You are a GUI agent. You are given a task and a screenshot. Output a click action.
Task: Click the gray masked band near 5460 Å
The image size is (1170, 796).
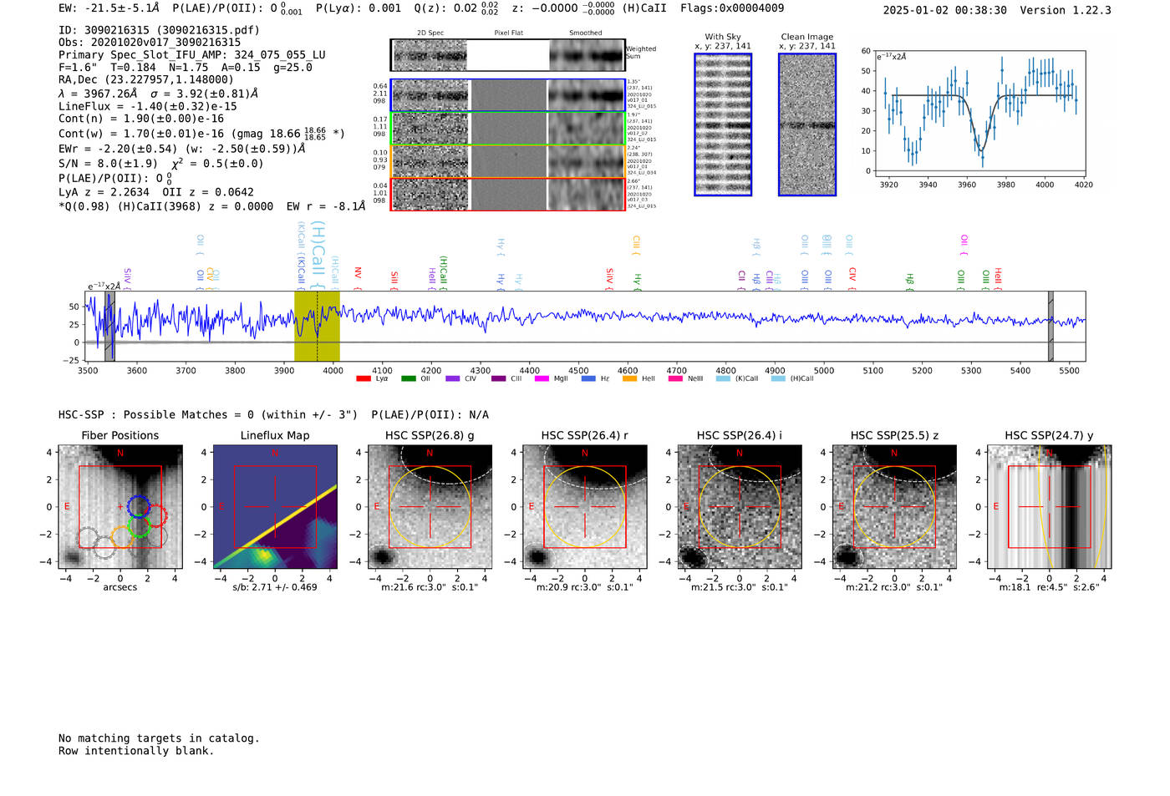coord(1050,326)
